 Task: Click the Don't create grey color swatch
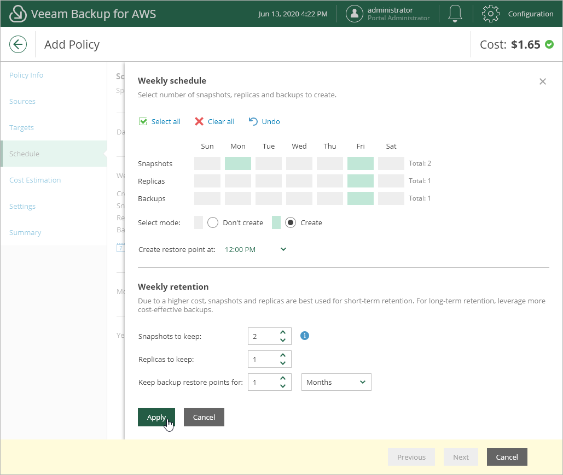[199, 223]
